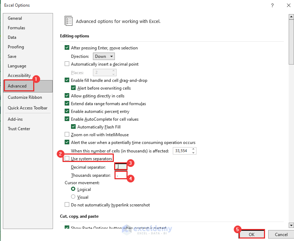Open the Formulas settings category

16,28
